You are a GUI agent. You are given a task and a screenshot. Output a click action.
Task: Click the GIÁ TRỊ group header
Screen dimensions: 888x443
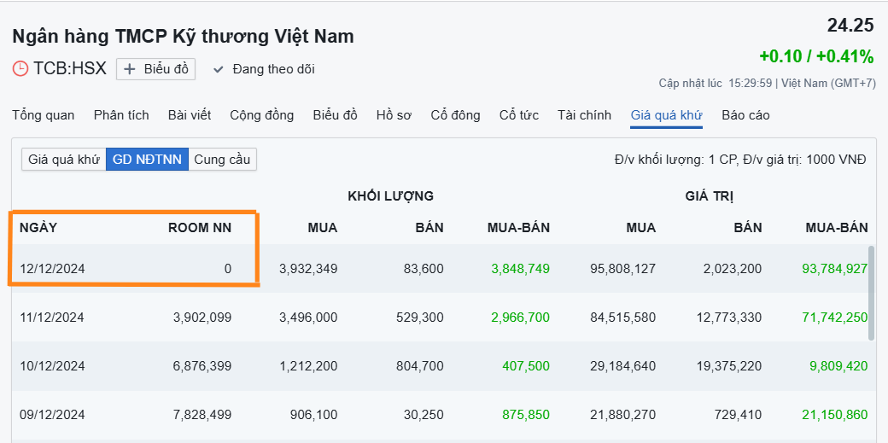click(x=709, y=196)
